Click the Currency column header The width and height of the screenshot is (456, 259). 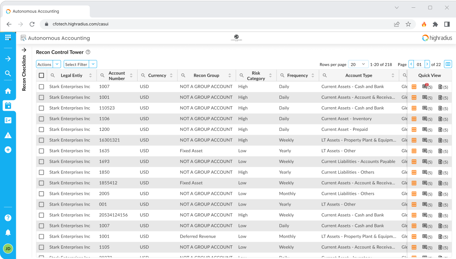click(x=157, y=75)
